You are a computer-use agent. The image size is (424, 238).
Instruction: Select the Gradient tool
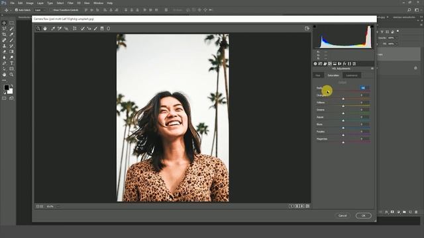coord(12,52)
